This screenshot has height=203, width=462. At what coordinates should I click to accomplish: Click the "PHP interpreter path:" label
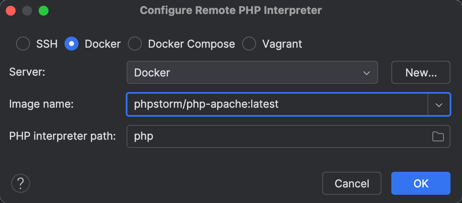pos(62,136)
